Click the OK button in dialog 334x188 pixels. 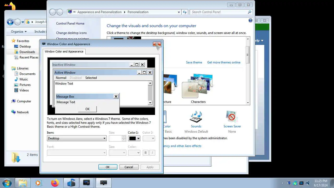click(108, 167)
